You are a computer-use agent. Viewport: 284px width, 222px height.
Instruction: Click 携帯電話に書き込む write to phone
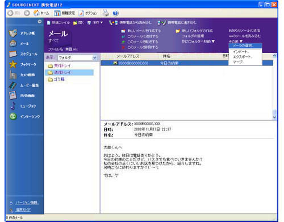(x=177, y=23)
